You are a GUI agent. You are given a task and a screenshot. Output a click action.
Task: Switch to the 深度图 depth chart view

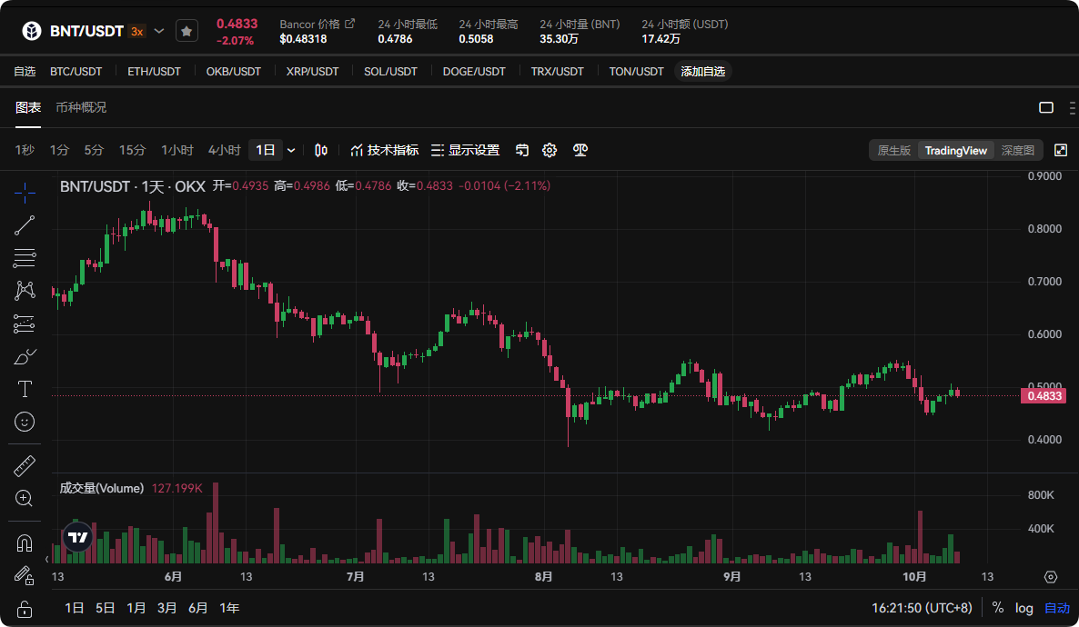[1018, 150]
